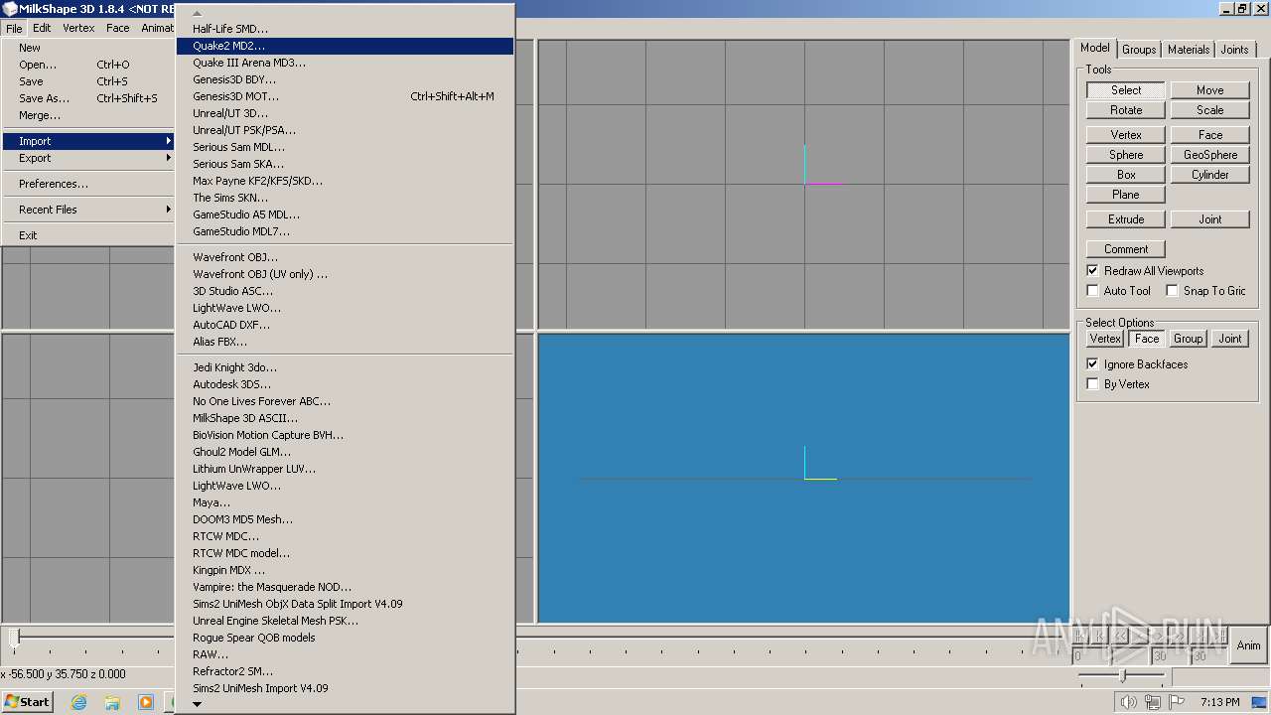The image size is (1271, 715).
Task: Set select option to Group
Action: click(x=1189, y=339)
